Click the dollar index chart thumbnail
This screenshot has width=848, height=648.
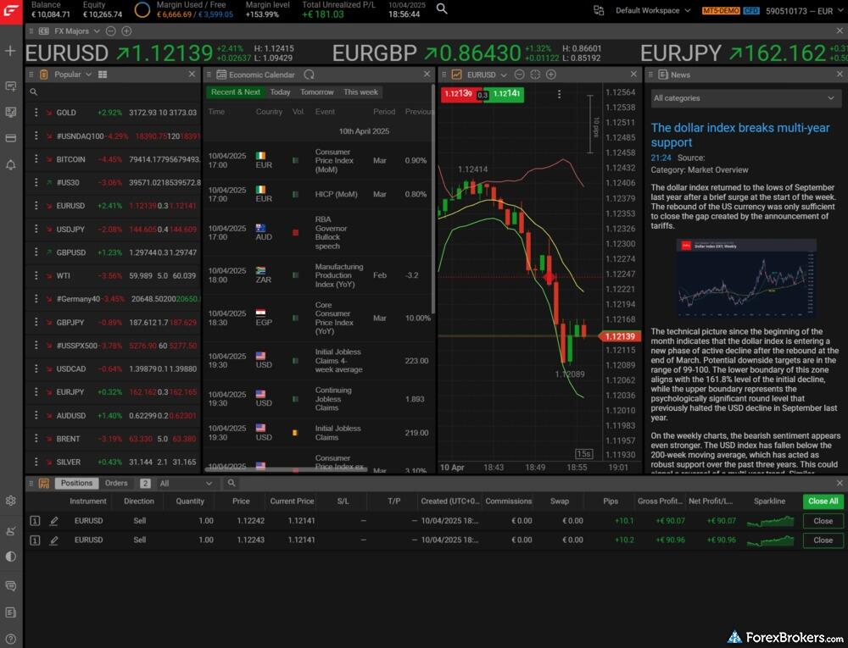pyautogui.click(x=746, y=278)
